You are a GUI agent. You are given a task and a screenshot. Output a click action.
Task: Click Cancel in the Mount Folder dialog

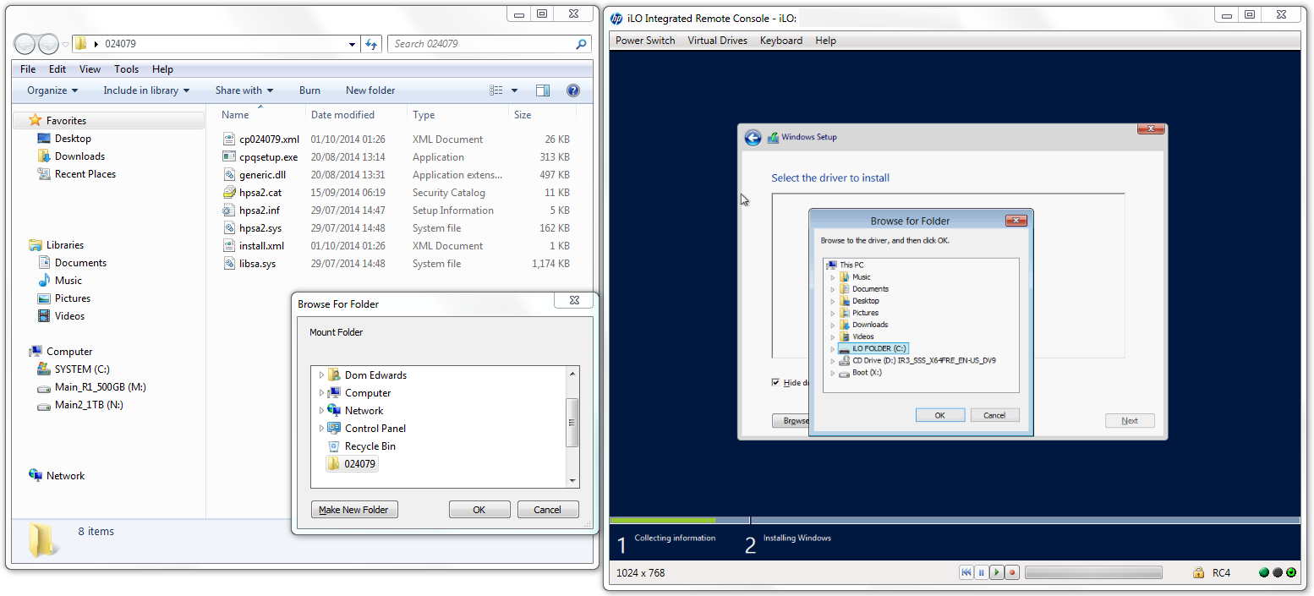(548, 510)
